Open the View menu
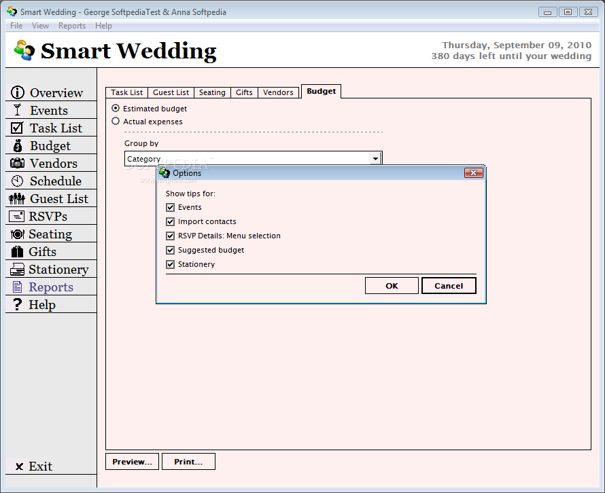The image size is (605, 493). click(x=40, y=26)
